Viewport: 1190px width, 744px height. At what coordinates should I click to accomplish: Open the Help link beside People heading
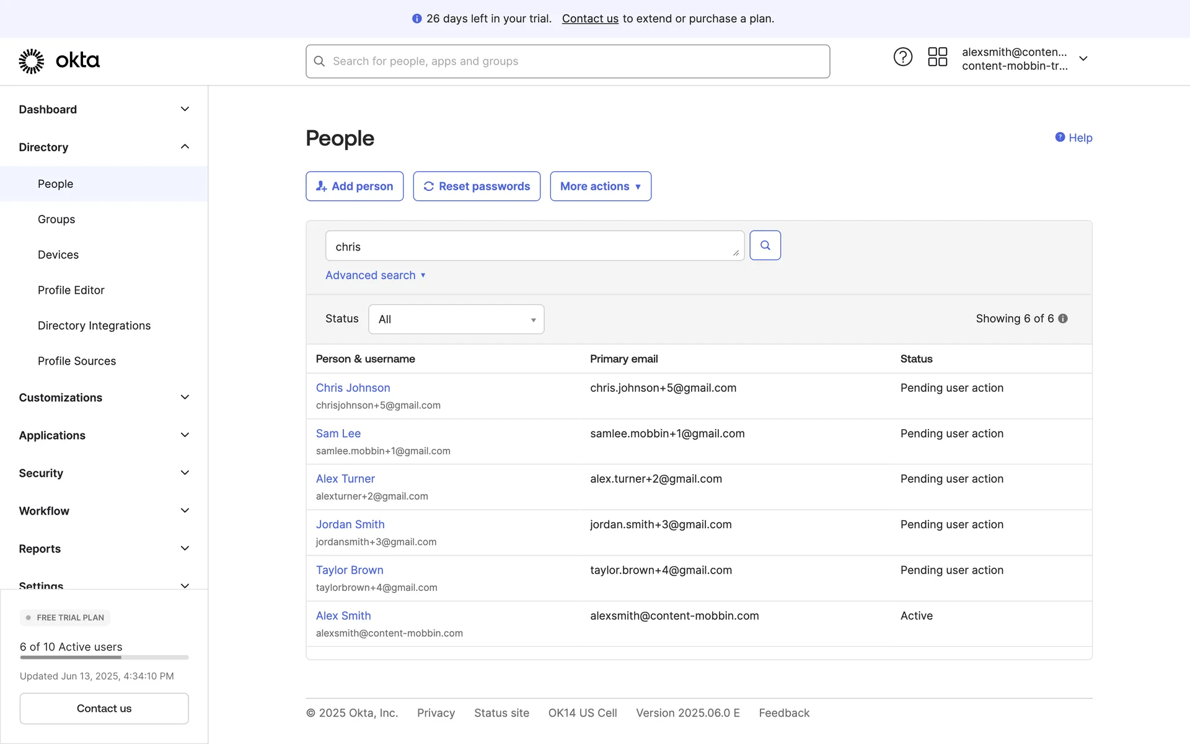pyautogui.click(x=1074, y=138)
